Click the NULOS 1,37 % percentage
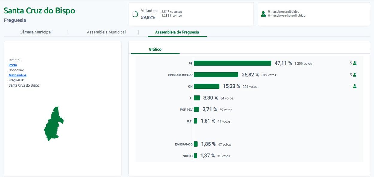374x177 pixels. pyautogui.click(x=208, y=156)
